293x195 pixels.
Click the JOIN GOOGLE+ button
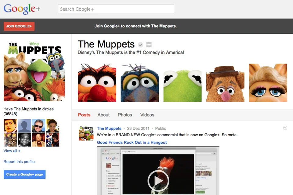pos(19,26)
